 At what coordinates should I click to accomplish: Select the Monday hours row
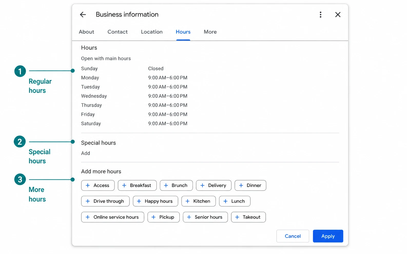point(134,78)
